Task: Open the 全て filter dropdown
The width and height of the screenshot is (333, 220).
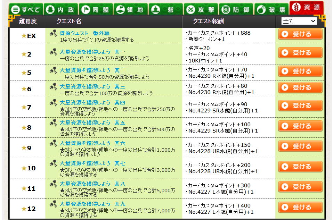Action: (x=299, y=21)
